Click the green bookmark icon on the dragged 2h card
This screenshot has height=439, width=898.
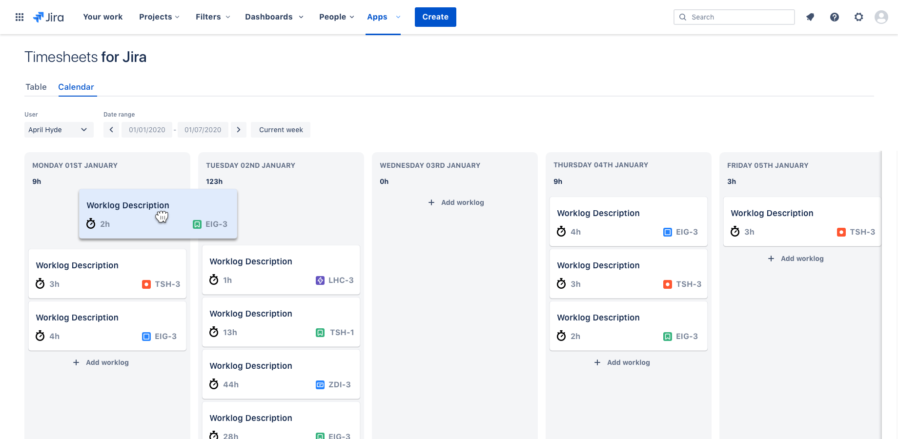pos(197,224)
